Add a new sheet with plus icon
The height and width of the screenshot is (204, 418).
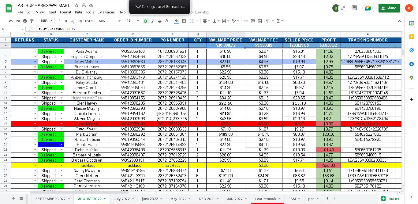coord(13,199)
